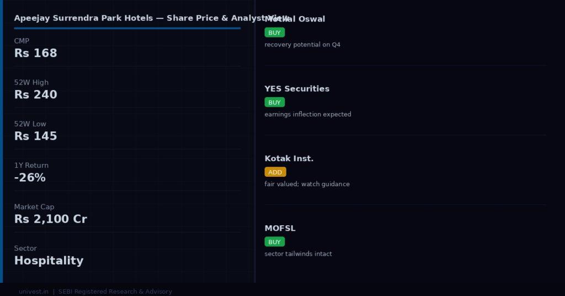Select the Market Cap label
565x296 pixels.
(x=34, y=207)
